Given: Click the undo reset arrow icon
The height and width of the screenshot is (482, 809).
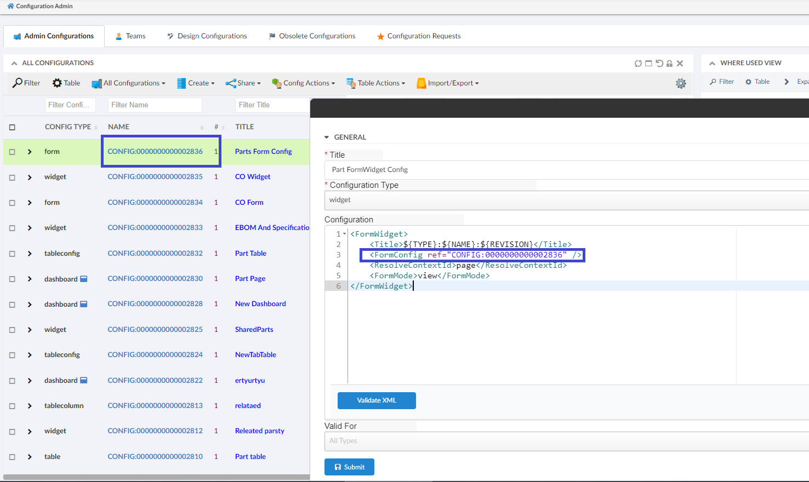Looking at the screenshot, I should 659,64.
